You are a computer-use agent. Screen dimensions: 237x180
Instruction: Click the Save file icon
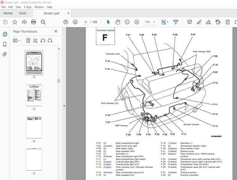(5, 22)
